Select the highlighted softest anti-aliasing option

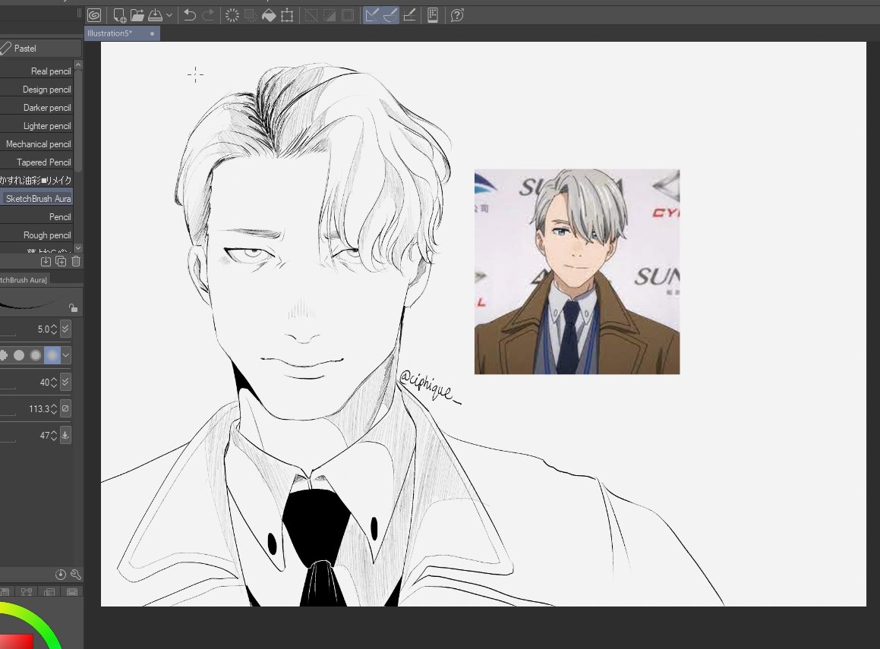click(52, 355)
